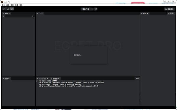The height and width of the screenshot is (110, 177).
Task: Switch to the >>> scene tab
Action: pyautogui.click(x=41, y=13)
